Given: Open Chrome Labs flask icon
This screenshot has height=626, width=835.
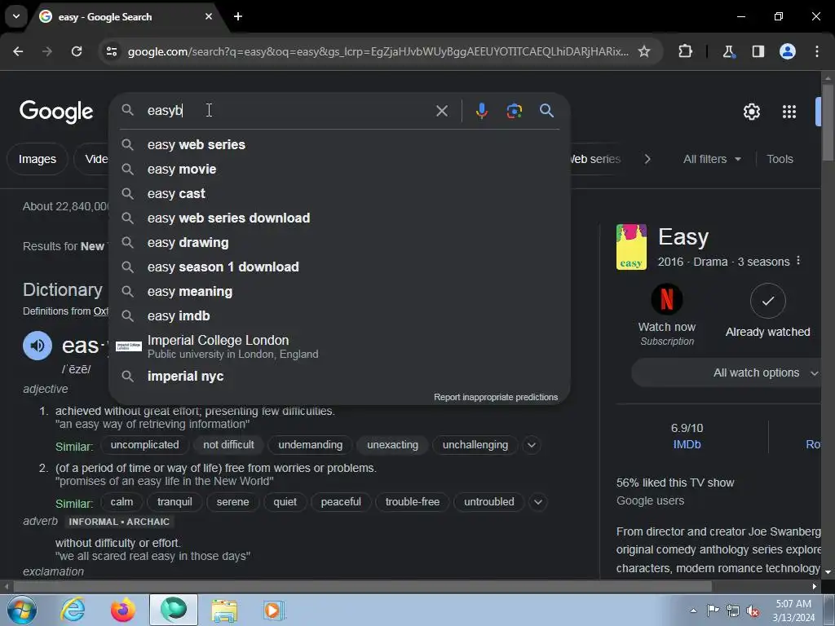Looking at the screenshot, I should 728,51.
